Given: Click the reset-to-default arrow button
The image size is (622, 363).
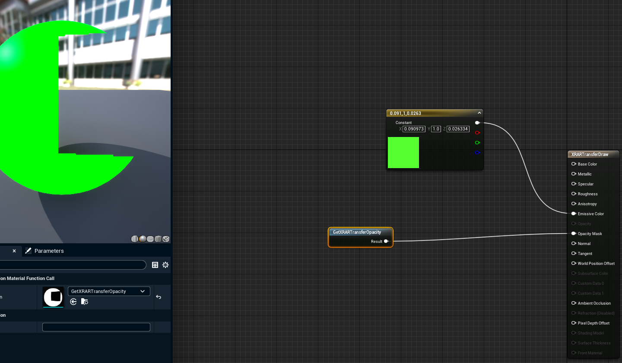Looking at the screenshot, I should click(x=158, y=297).
